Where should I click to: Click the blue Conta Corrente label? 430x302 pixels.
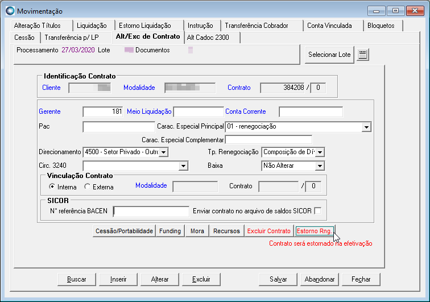click(x=246, y=111)
